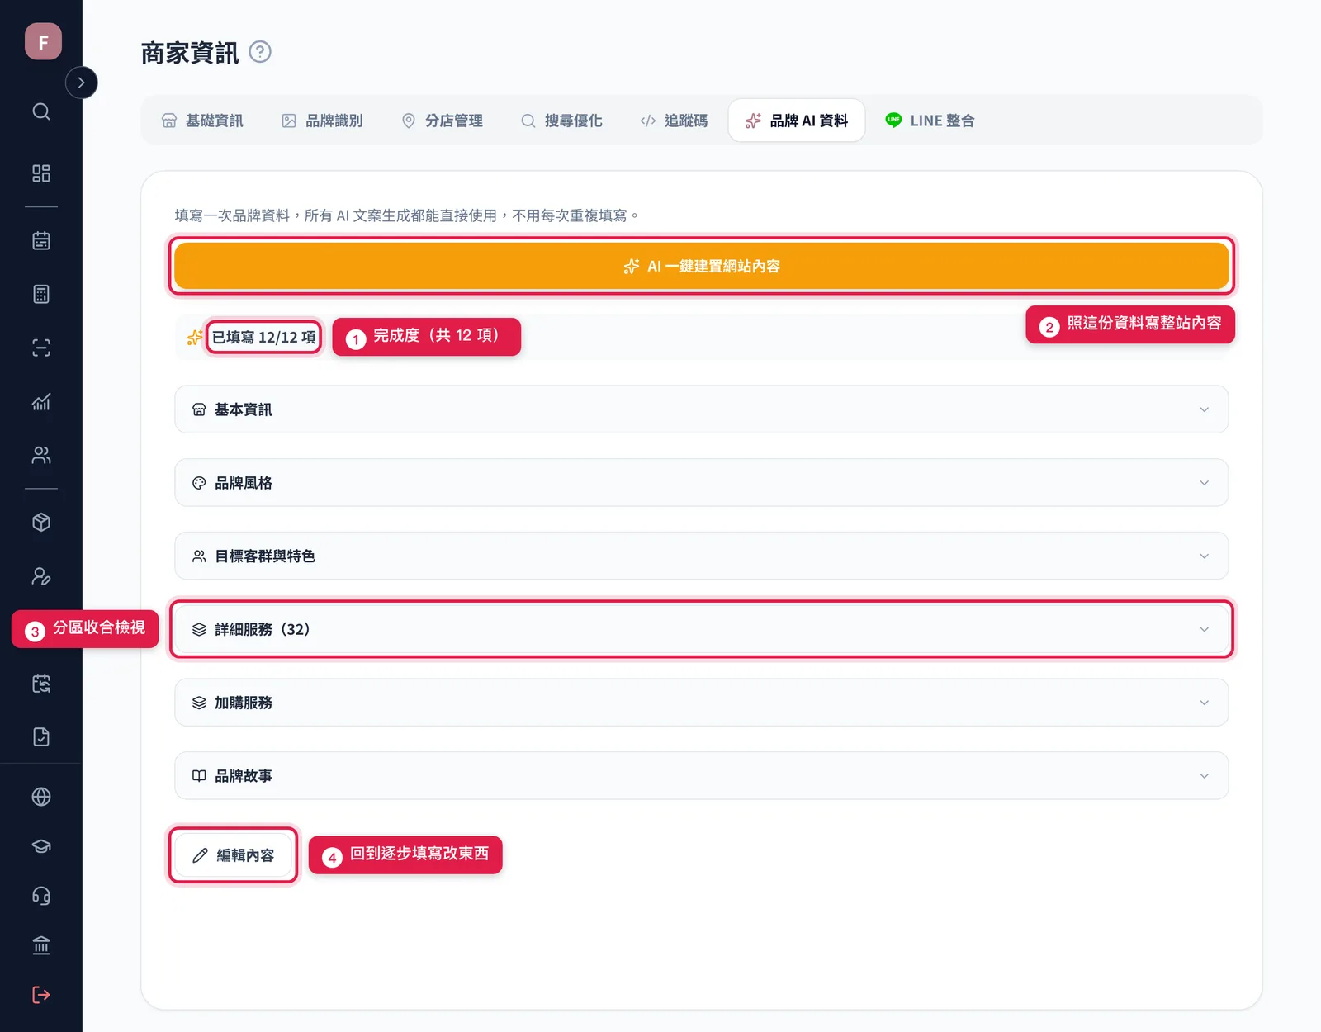
Task: Click the 已填寫 12/12 項 status text
Action: 264,337
